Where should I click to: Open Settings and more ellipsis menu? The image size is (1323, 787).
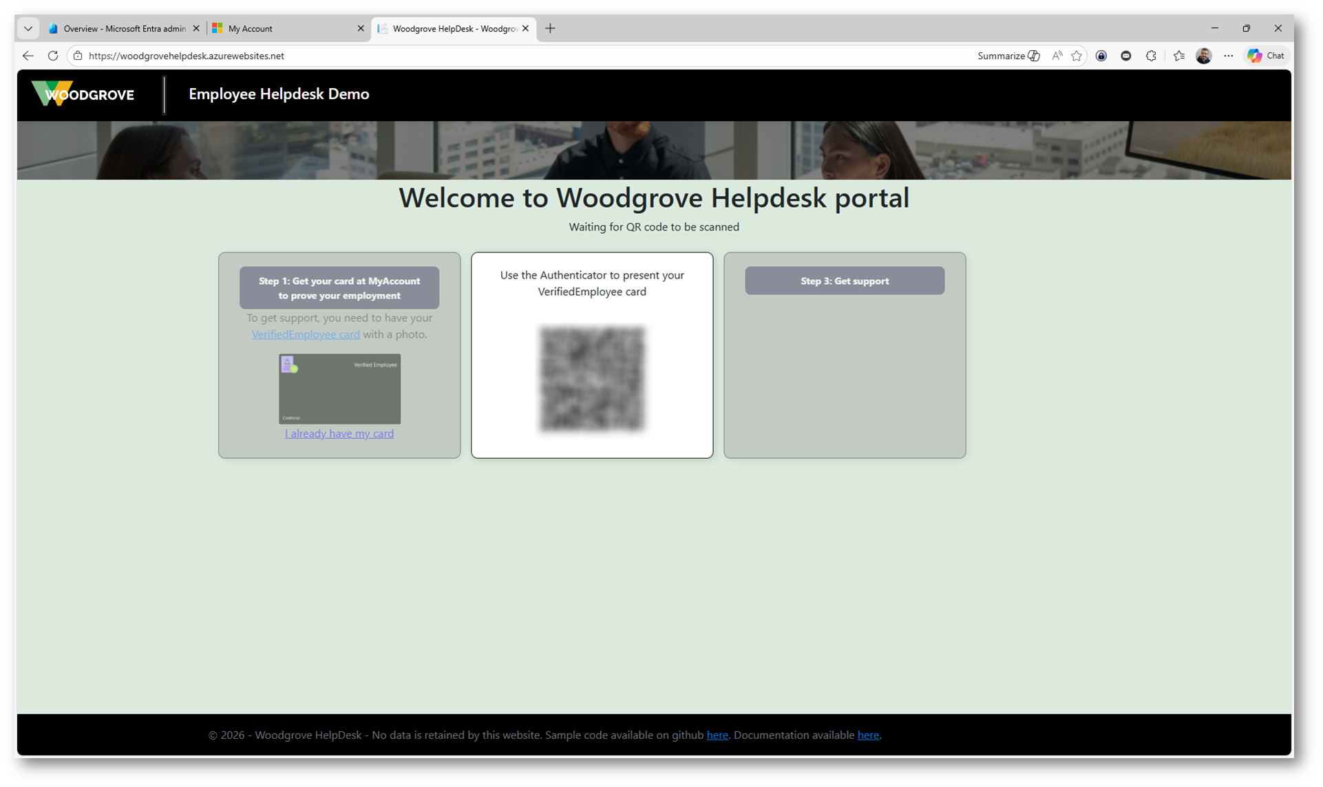point(1229,56)
